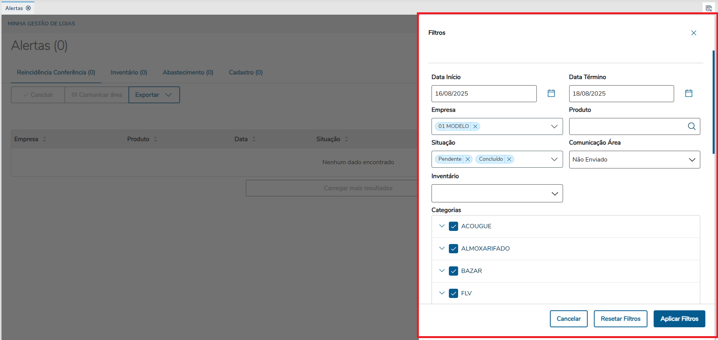Open the Empresa dropdown arrow
The image size is (718, 340).
[554, 126]
